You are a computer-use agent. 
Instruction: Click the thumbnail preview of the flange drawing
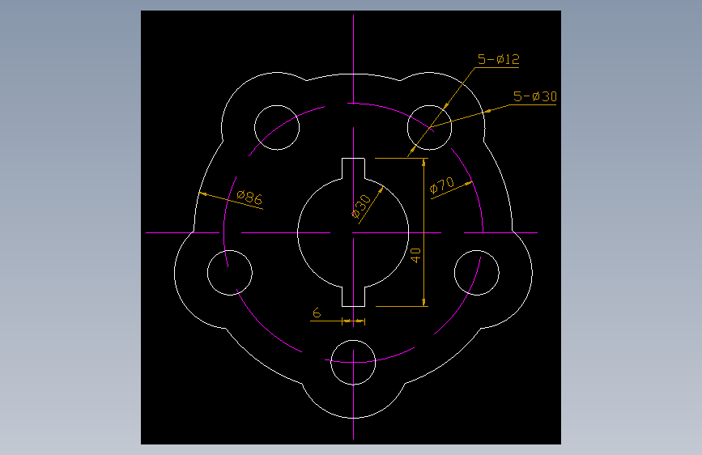click(351, 227)
